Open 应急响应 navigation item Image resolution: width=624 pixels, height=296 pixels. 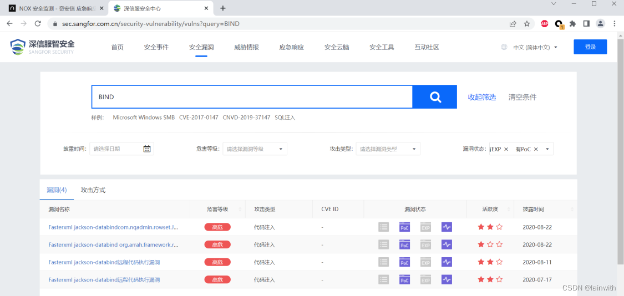coord(292,47)
